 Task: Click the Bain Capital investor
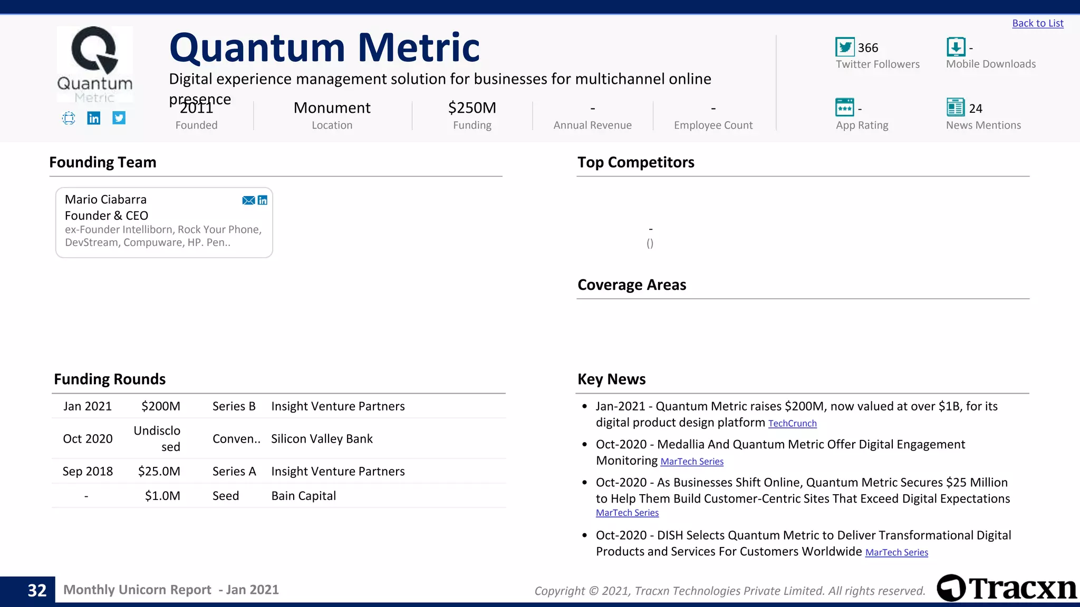pyautogui.click(x=303, y=496)
